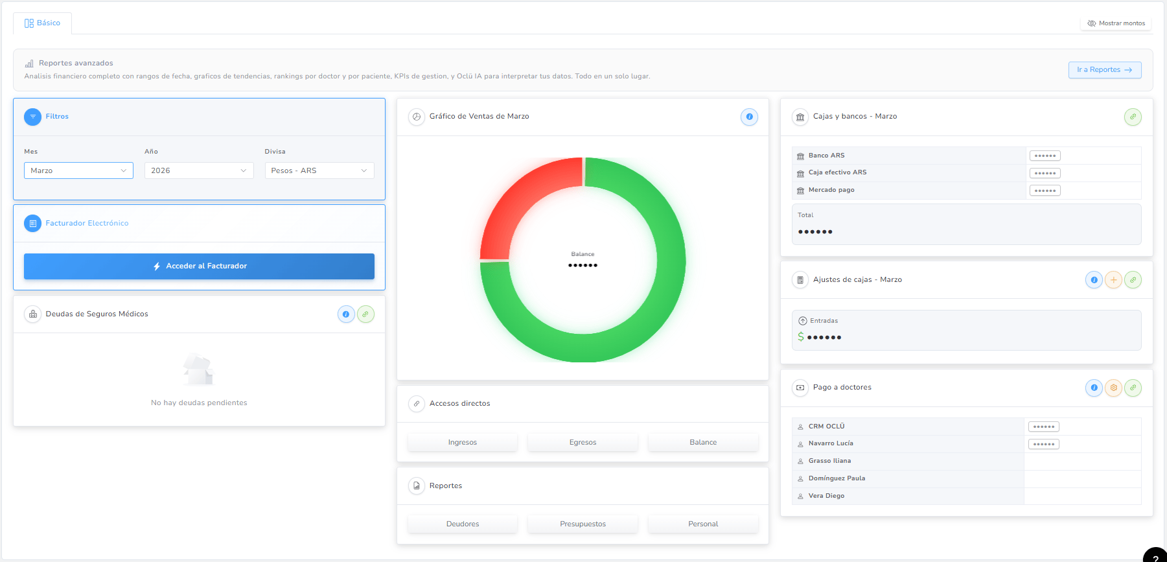
Task: Open the Presupuestos report
Action: pos(583,524)
